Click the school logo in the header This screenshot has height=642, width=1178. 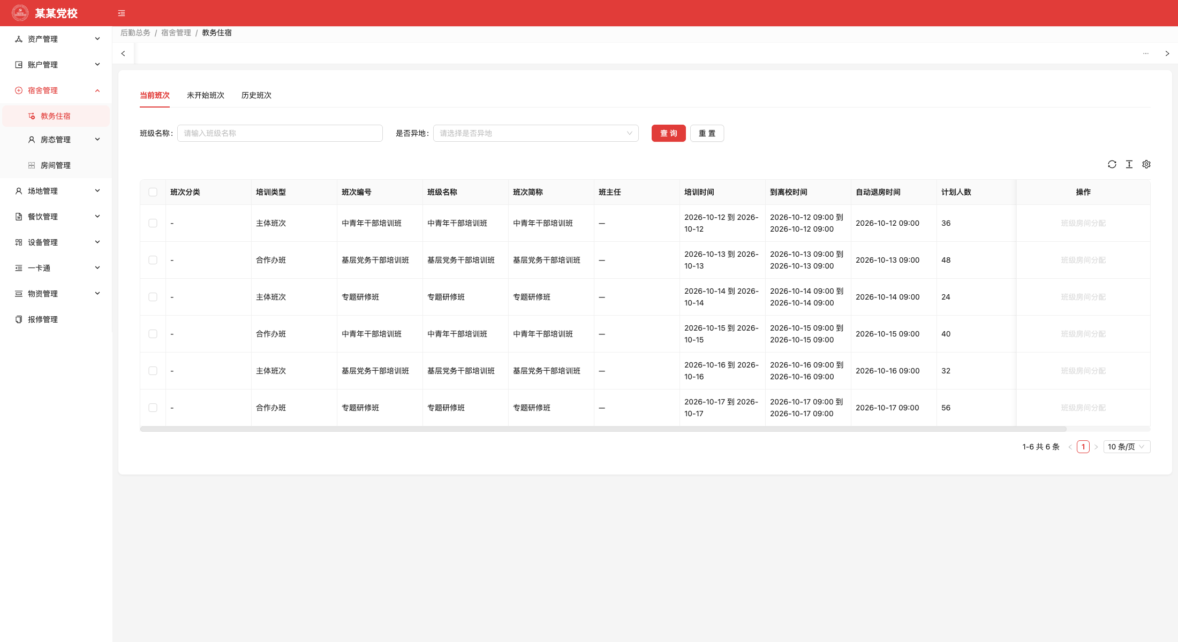coord(20,13)
